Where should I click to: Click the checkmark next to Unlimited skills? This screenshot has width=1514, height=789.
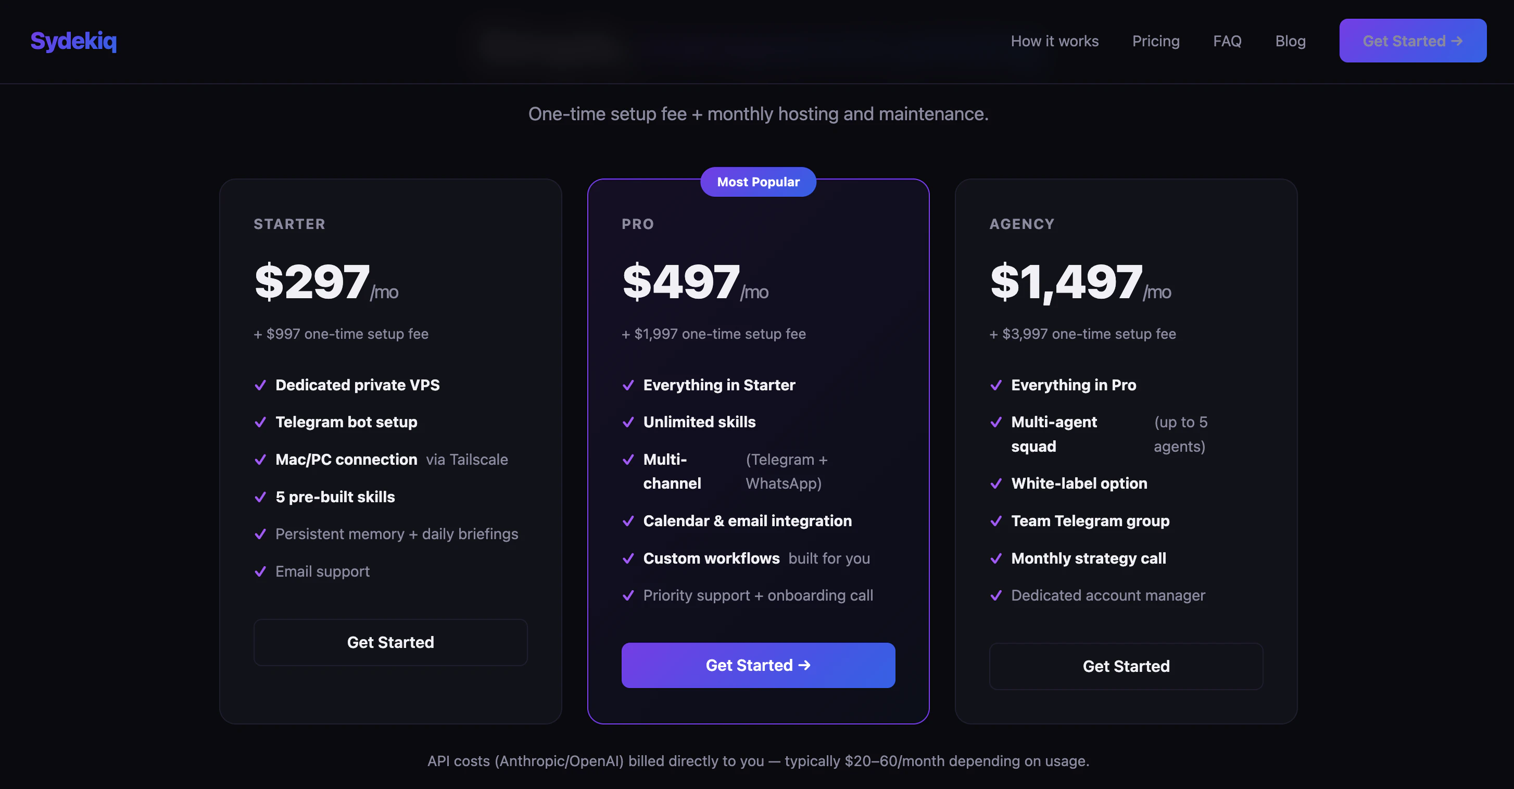coord(628,422)
